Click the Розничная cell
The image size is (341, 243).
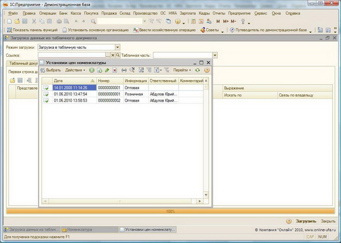click(x=136, y=94)
